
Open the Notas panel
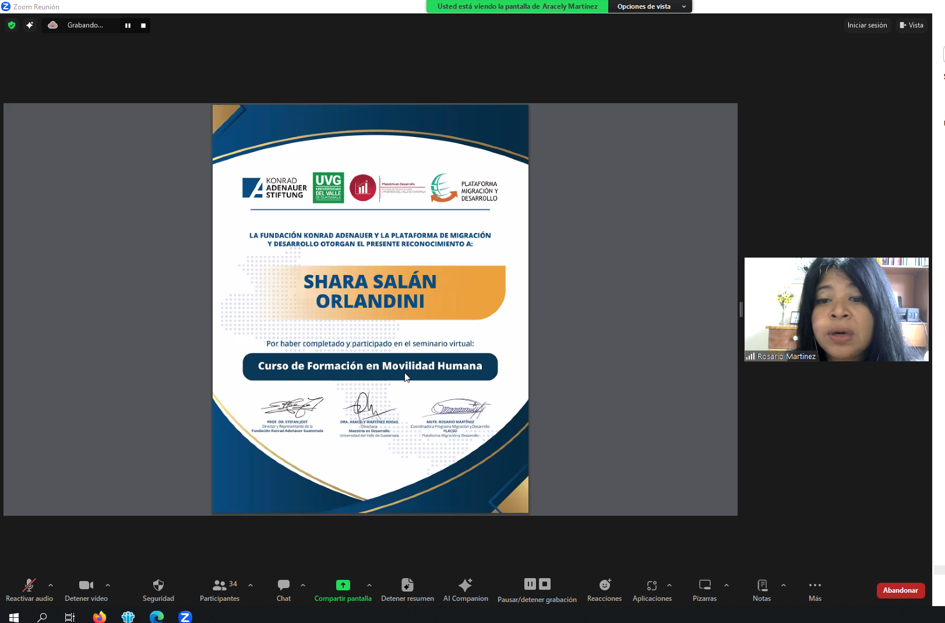(x=761, y=589)
